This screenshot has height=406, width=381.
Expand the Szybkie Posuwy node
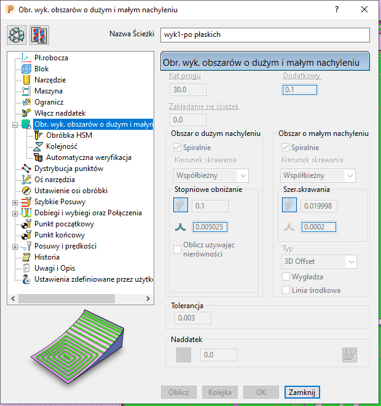(15, 202)
